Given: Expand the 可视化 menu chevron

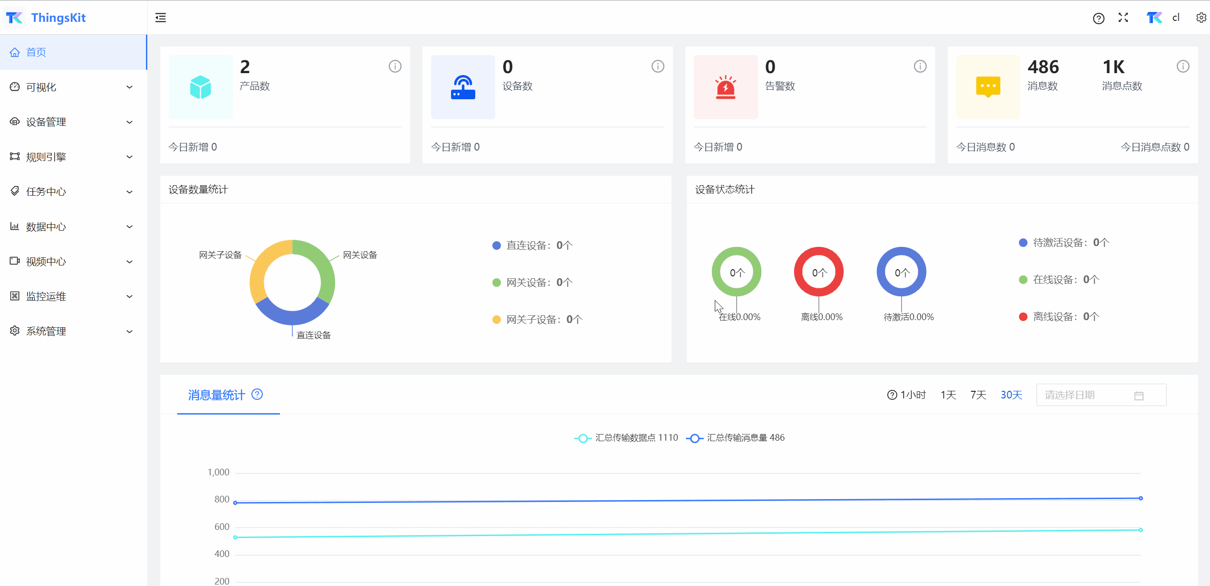Looking at the screenshot, I should coord(129,87).
